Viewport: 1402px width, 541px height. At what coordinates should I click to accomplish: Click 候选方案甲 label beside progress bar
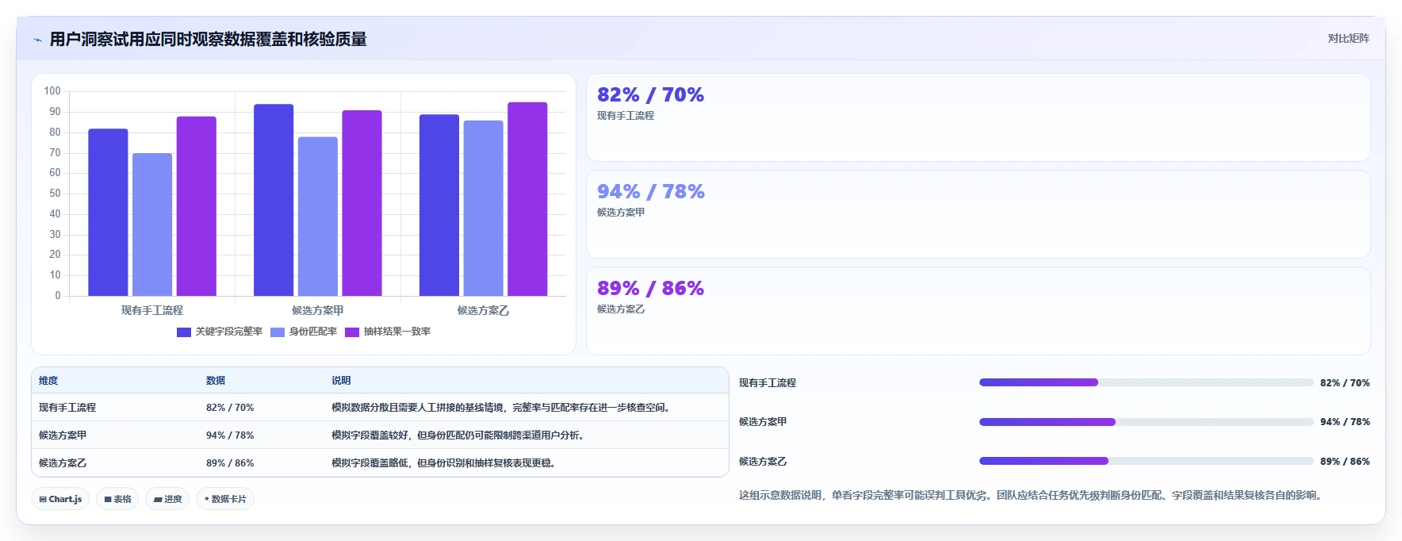point(763,422)
